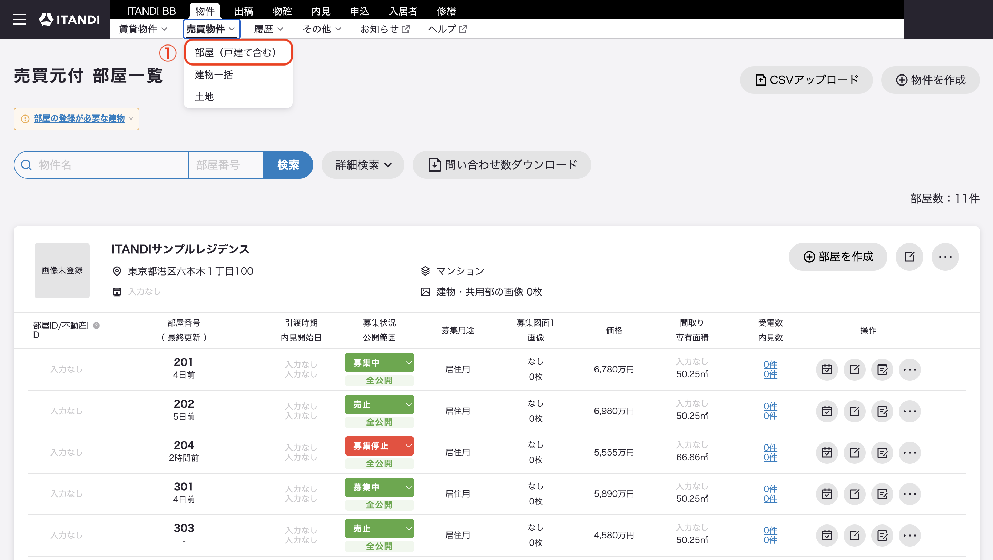Viewport: 993px width, 560px height.
Task: Open the hamburger menu beside ITANDI logo
Action: [x=19, y=19]
